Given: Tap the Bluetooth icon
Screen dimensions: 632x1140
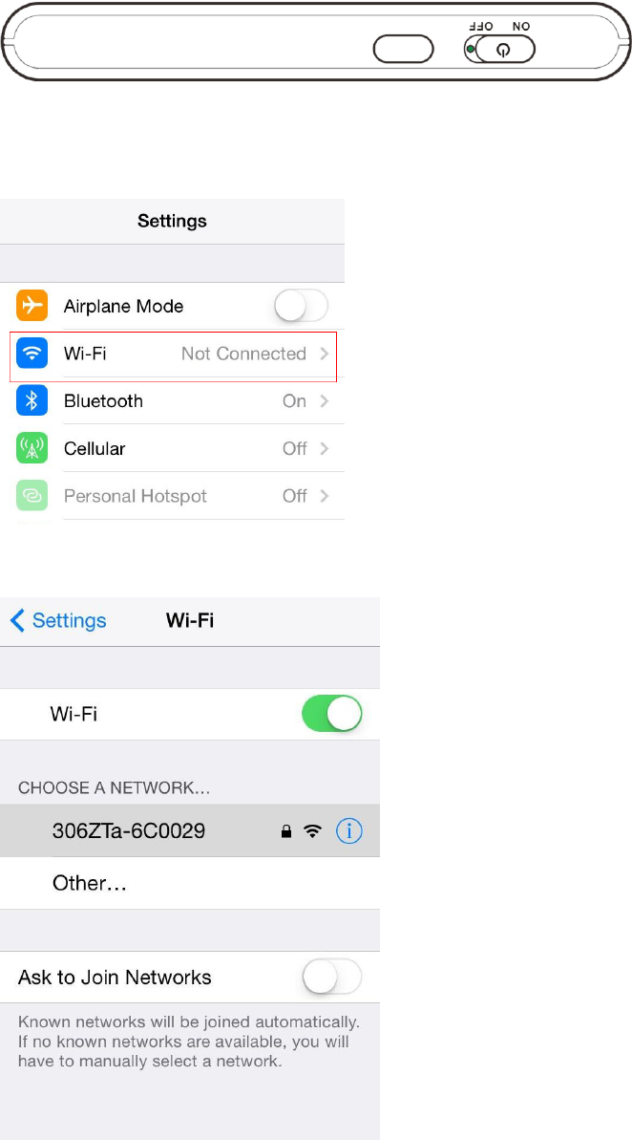Looking at the screenshot, I should pyautogui.click(x=32, y=400).
